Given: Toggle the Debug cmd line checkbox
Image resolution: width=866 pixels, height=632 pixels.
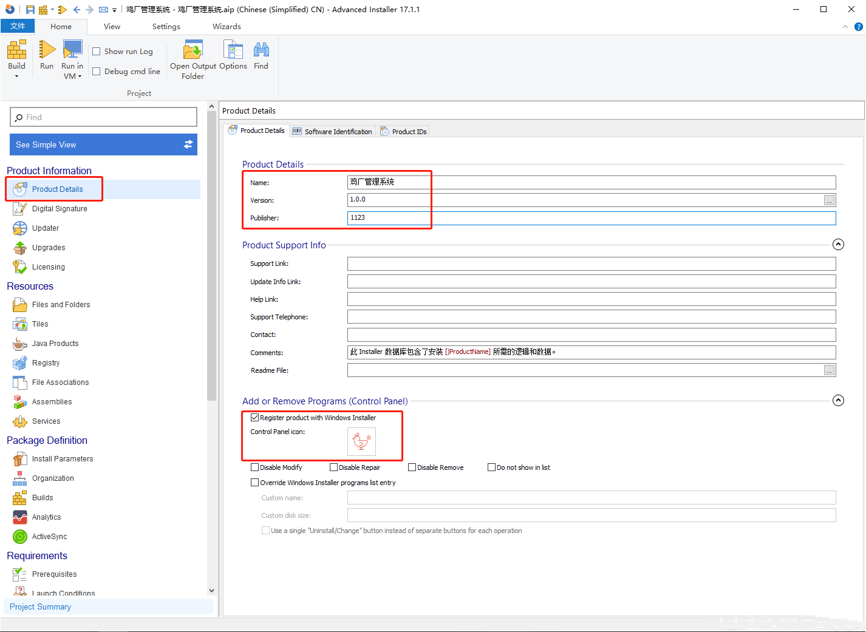Looking at the screenshot, I should click(97, 72).
